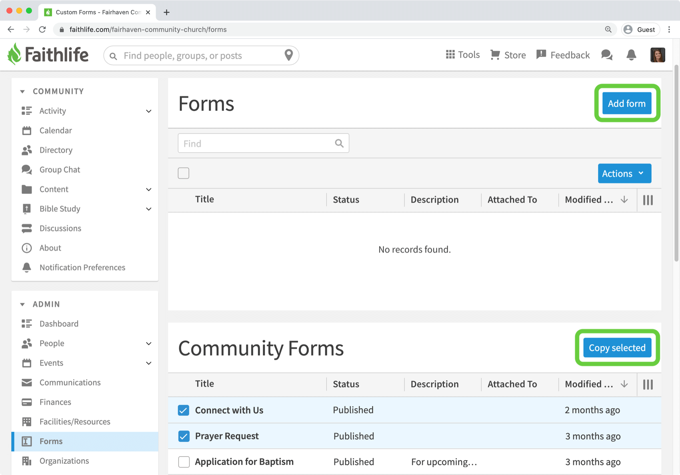The width and height of the screenshot is (680, 475).
Task: Open column chooser icon in Forms table
Action: pyautogui.click(x=648, y=200)
